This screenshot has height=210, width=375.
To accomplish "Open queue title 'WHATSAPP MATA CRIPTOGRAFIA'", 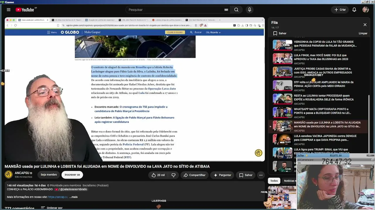I will (323, 111).
